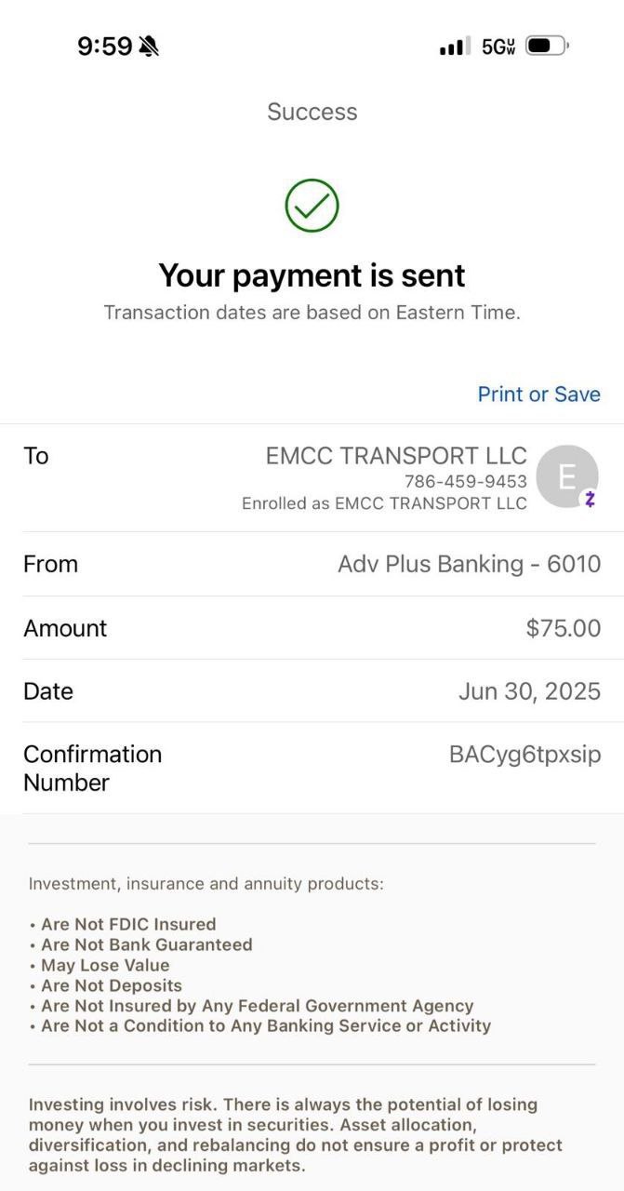Screen dimensions: 624x1191
Task: Select the confirmation number BACyg6tpxsip
Action: coord(524,754)
